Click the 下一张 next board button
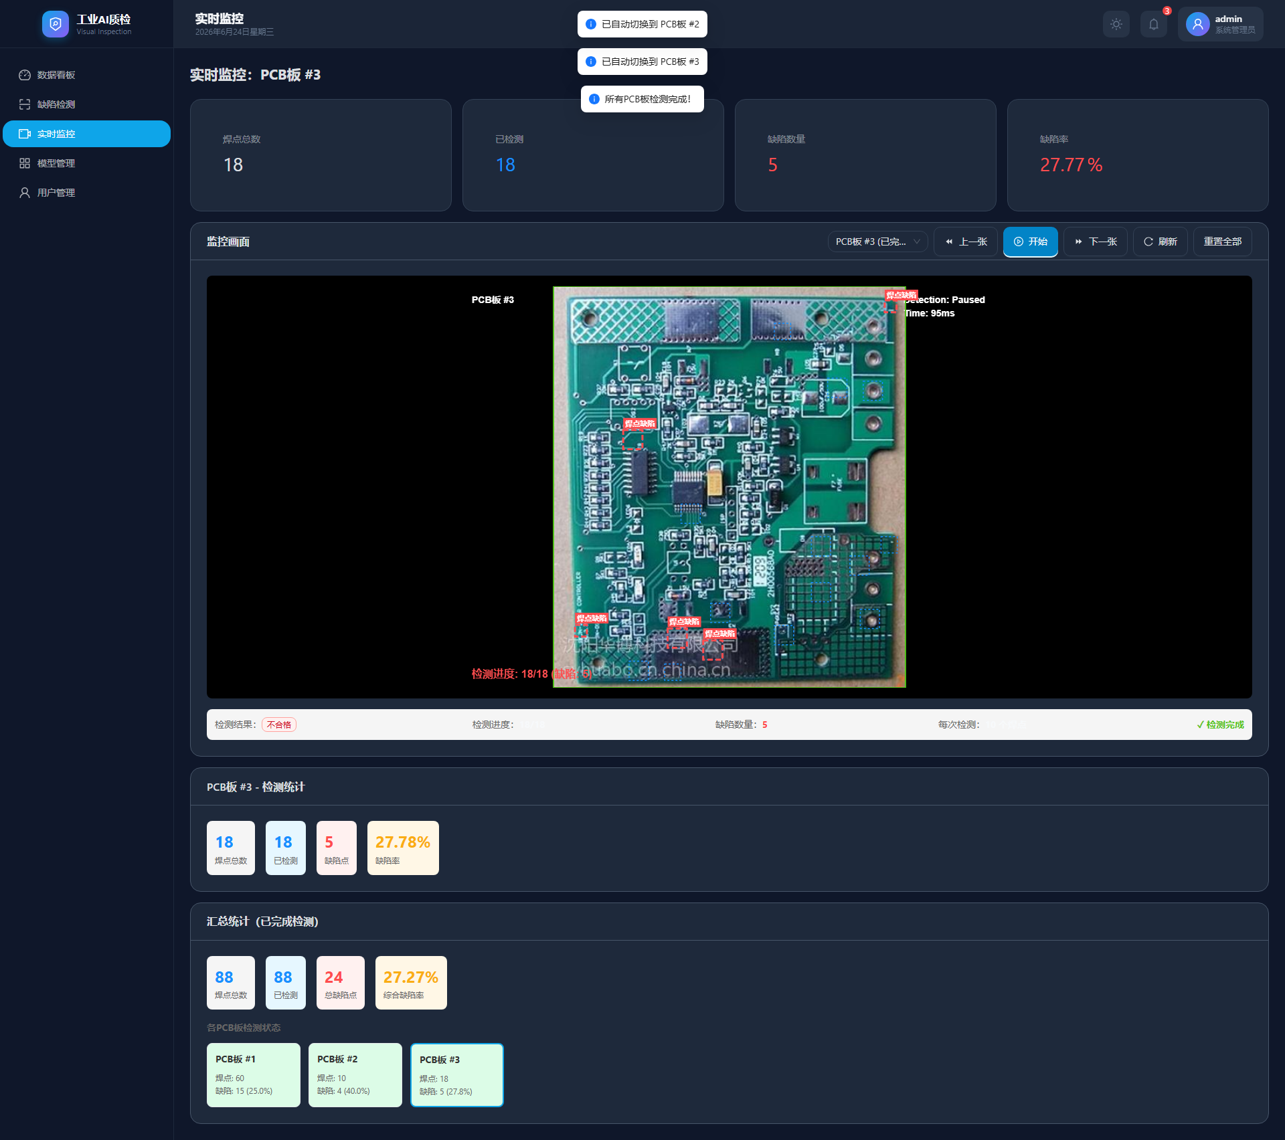The width and height of the screenshot is (1285, 1140). click(x=1096, y=242)
